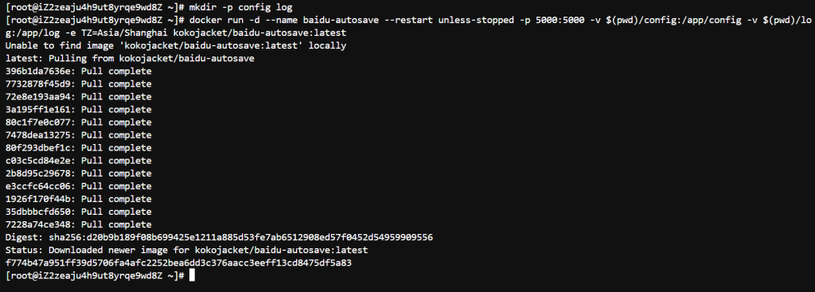The image size is (815, 292).
Task: Click the 'Status: Downloaded newer image' line
Action: [x=186, y=250]
